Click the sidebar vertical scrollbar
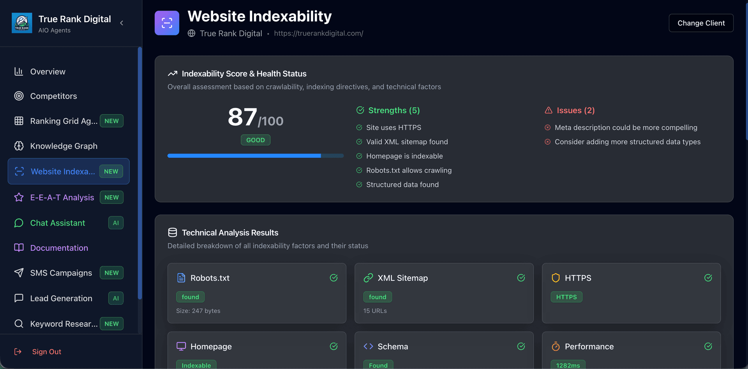This screenshot has width=748, height=369. pos(139,173)
